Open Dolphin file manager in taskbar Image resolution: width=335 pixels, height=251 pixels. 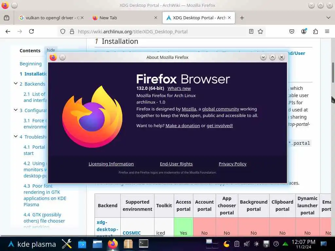point(97,244)
